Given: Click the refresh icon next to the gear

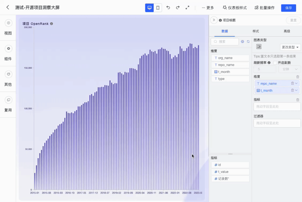Looking at the screenshot, I should (248, 41).
